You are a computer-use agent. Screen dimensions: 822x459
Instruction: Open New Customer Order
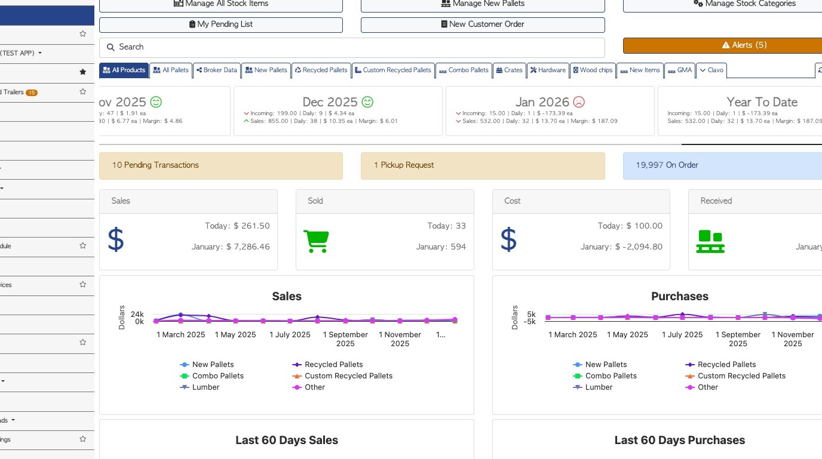coord(483,24)
